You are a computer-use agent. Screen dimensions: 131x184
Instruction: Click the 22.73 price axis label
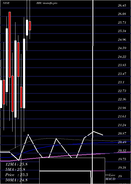(122, 91)
